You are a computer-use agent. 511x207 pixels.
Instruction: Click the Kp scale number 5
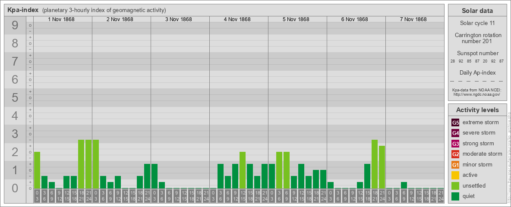(x=15, y=97)
